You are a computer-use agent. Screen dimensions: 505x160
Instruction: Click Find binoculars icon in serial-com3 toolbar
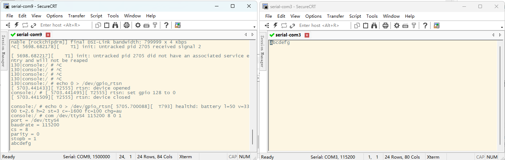pyautogui.click(x=374, y=25)
